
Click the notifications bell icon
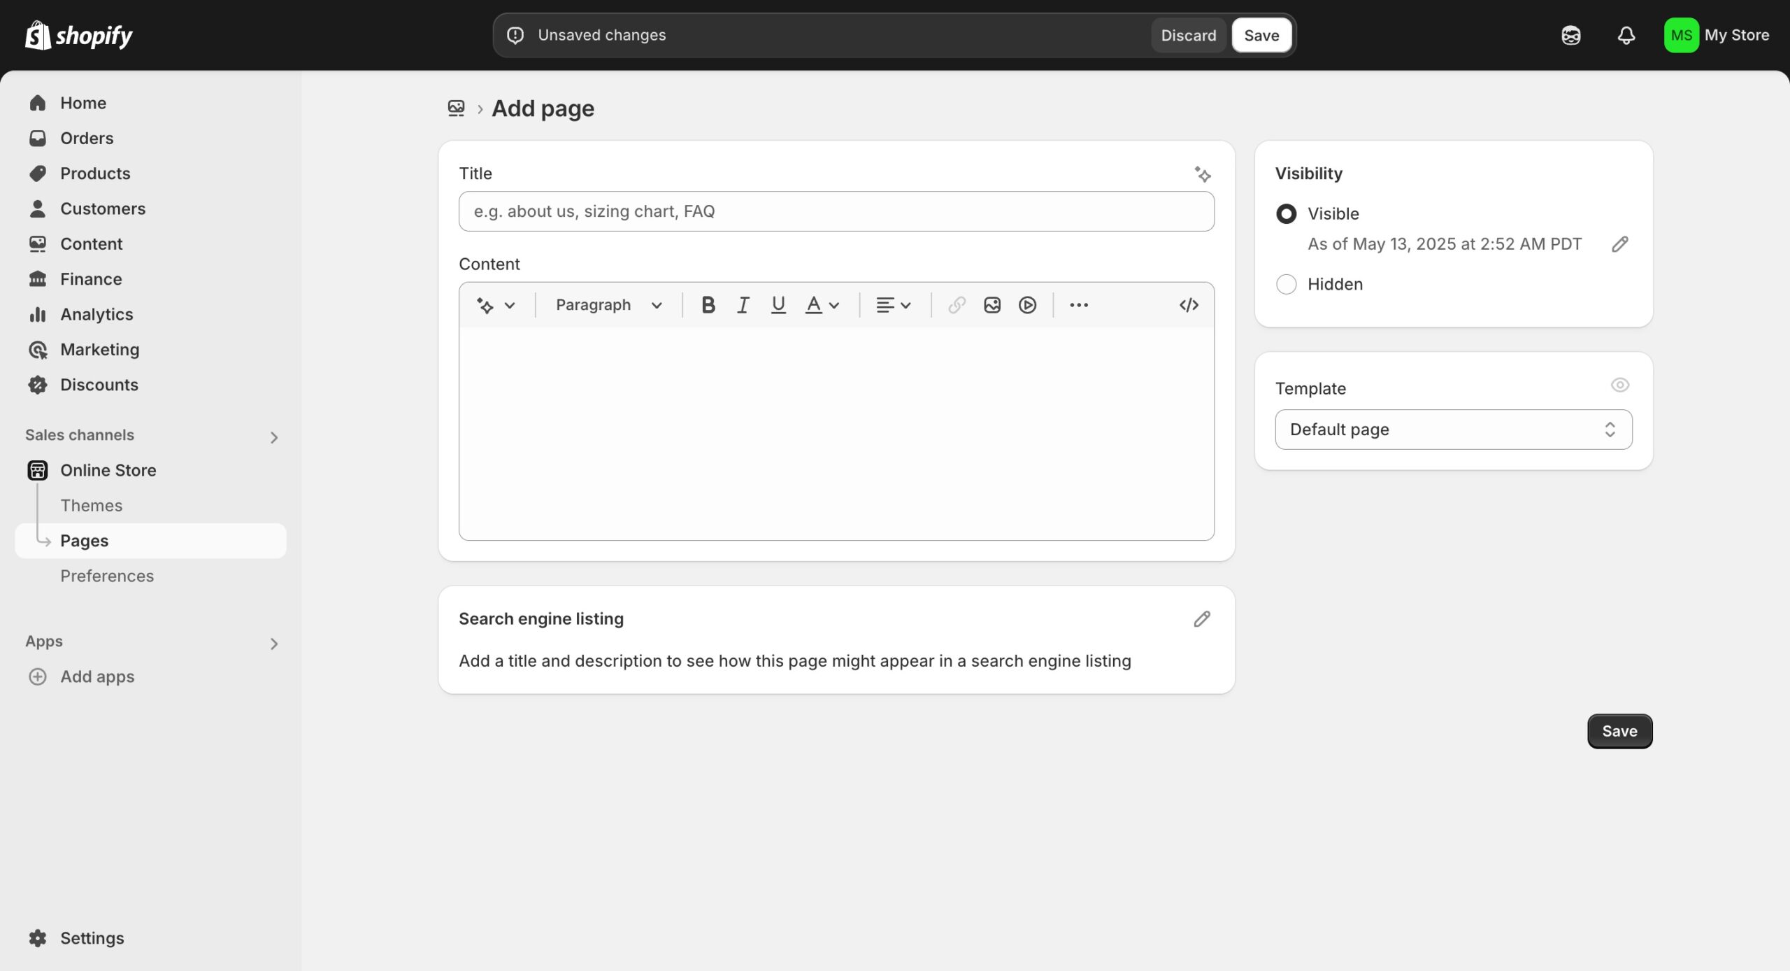point(1626,35)
